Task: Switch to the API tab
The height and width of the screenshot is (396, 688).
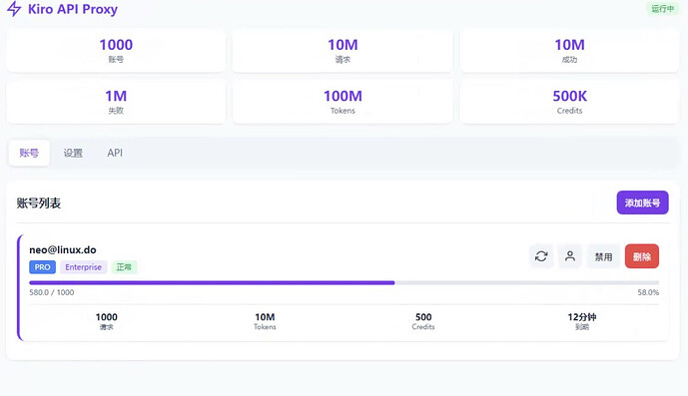Action: point(115,153)
